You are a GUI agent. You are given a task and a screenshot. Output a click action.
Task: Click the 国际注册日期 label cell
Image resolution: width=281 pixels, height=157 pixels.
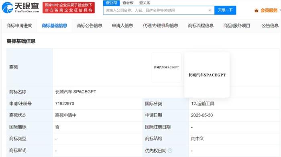pyautogui.click(x=166, y=127)
